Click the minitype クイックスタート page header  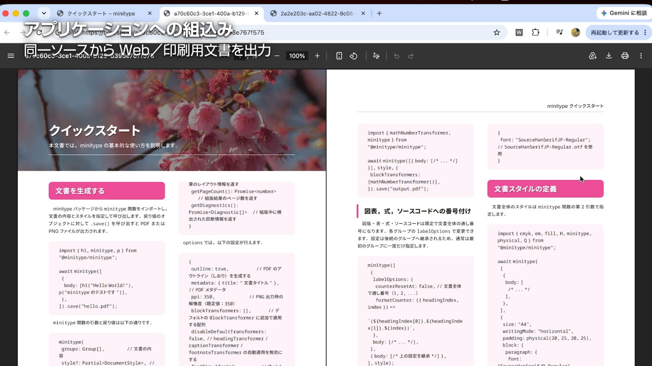575,106
